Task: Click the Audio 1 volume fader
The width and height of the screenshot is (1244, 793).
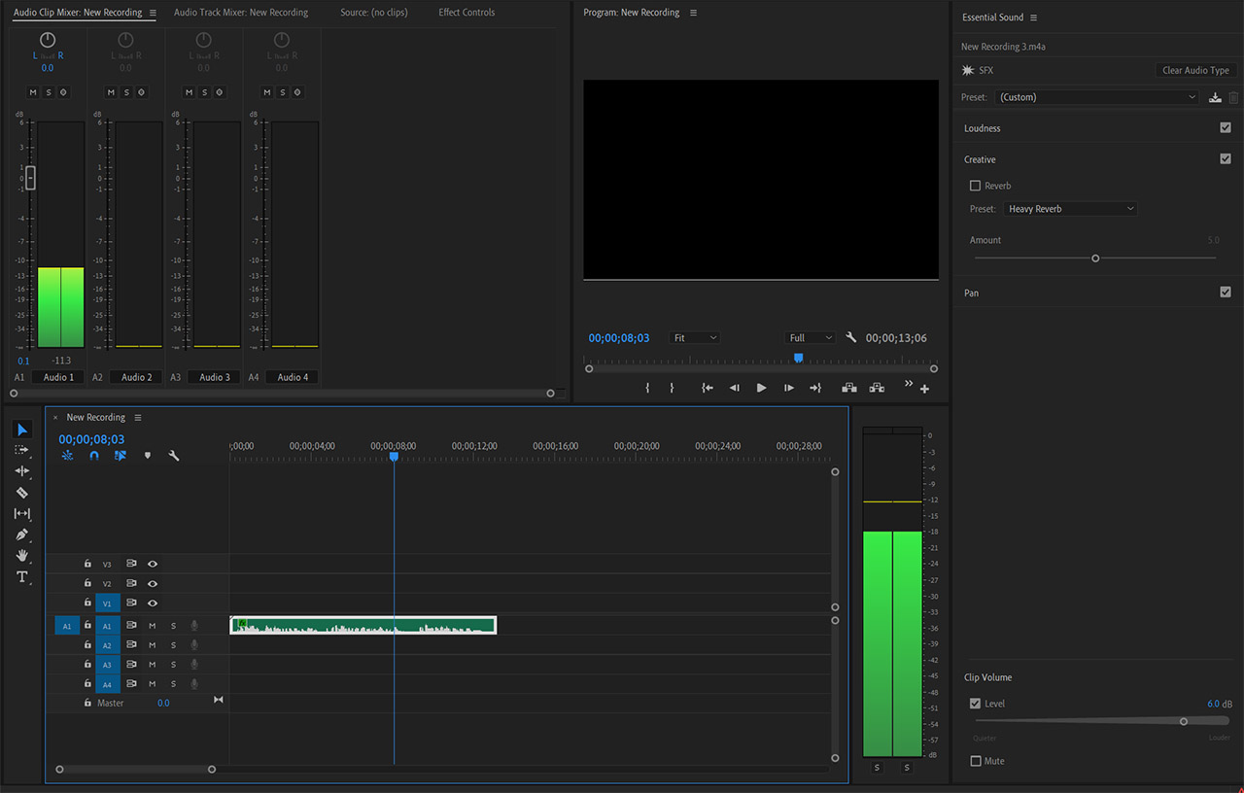Action: pyautogui.click(x=30, y=177)
